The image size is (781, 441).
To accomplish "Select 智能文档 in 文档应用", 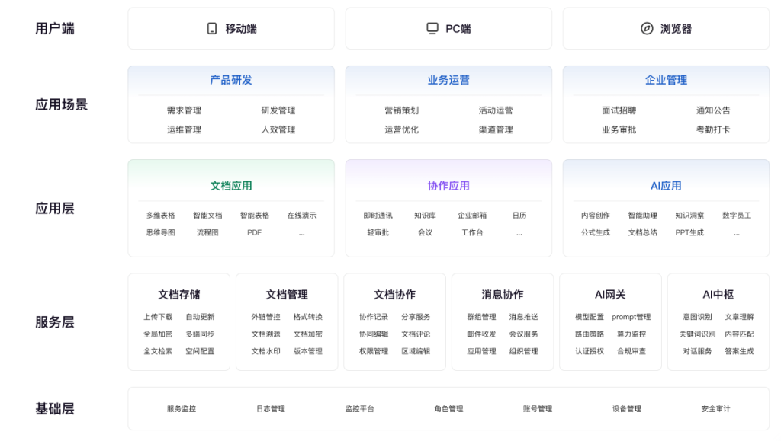I will coord(207,216).
